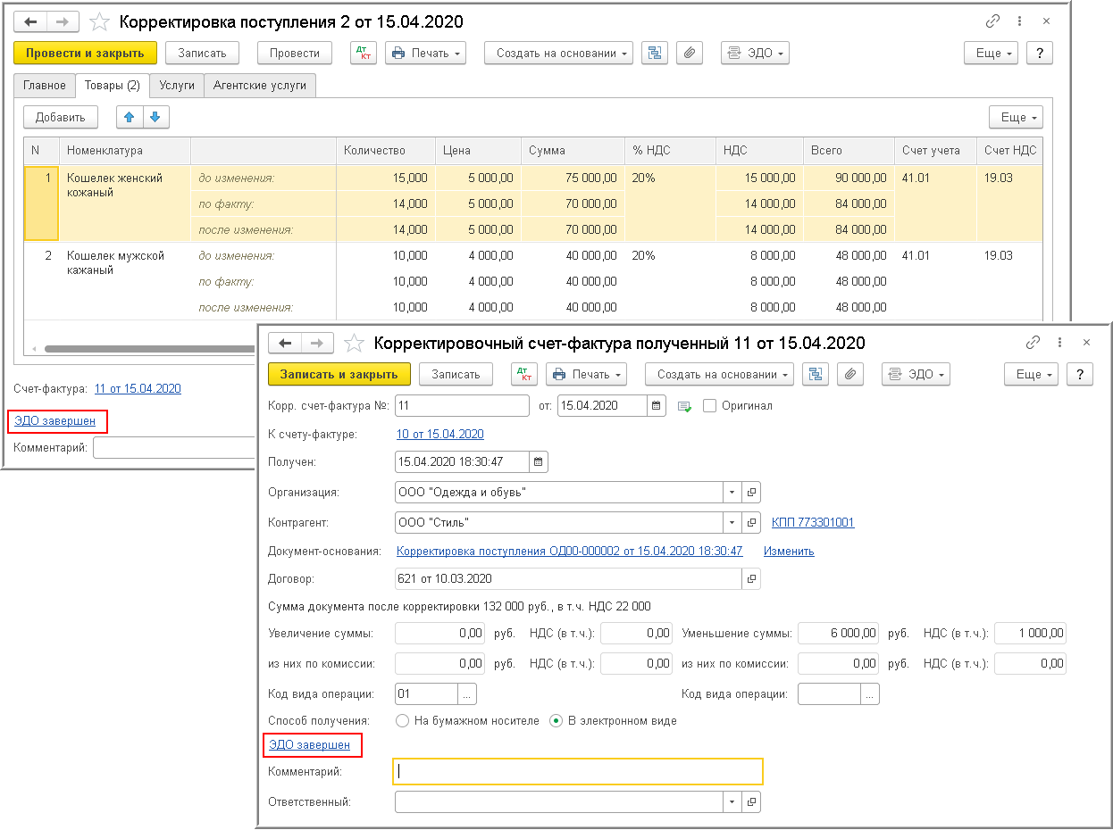Click into the Комментарий field of the invoice
Image resolution: width=1113 pixels, height=830 pixels.
pyautogui.click(x=577, y=771)
